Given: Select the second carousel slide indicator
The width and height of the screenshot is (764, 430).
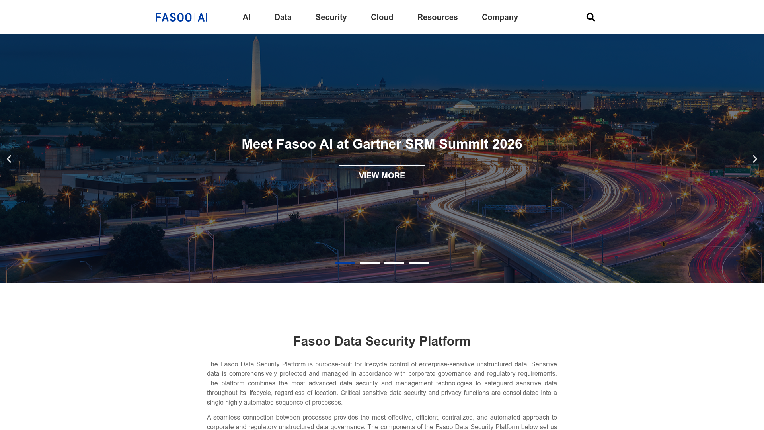Looking at the screenshot, I should point(370,263).
